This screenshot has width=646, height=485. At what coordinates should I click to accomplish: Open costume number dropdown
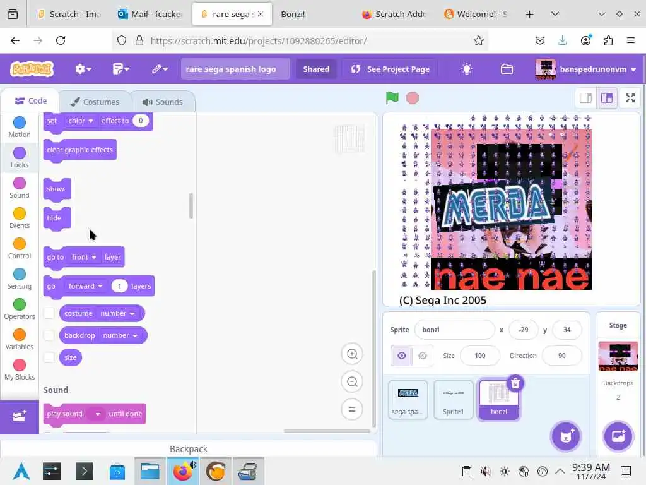(x=118, y=313)
